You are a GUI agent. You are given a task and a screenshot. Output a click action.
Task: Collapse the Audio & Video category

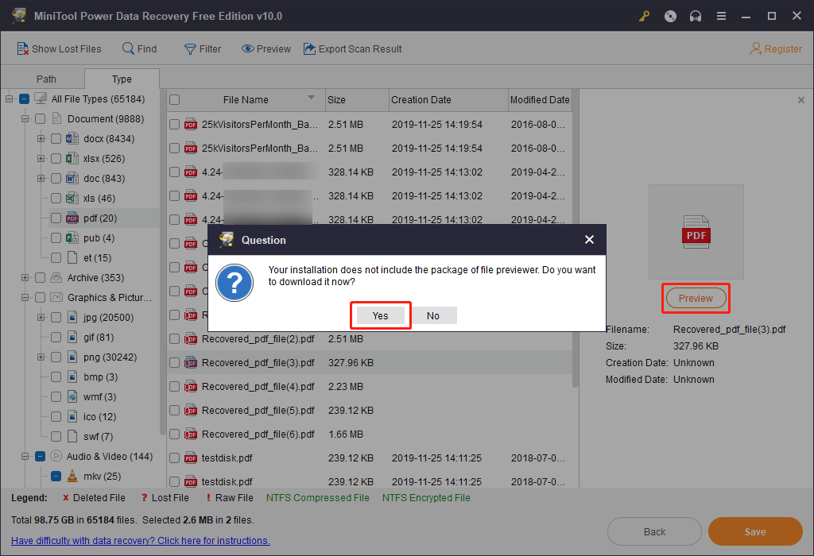point(25,457)
